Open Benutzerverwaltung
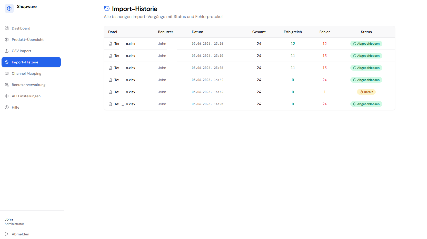The width and height of the screenshot is (427, 239). pos(31,85)
